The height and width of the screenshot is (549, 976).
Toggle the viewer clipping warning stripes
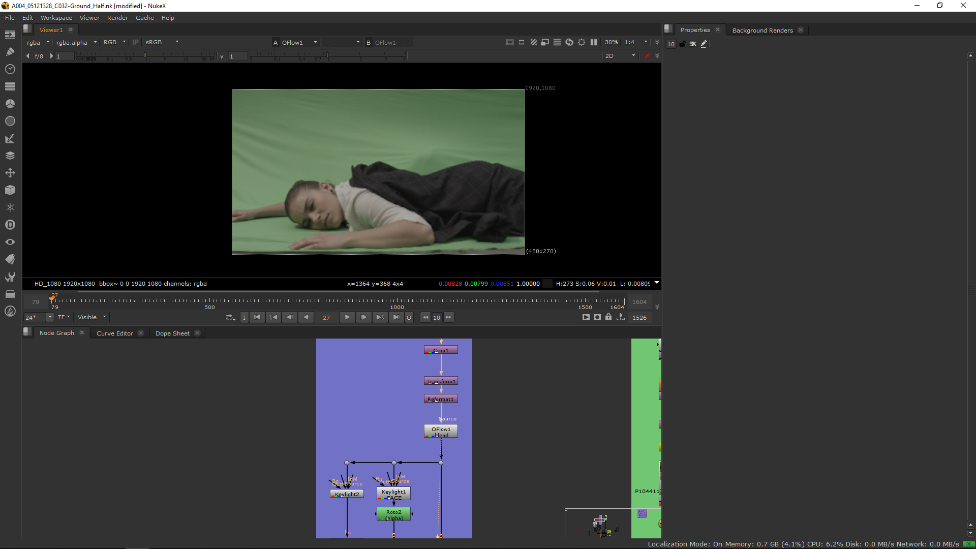(x=533, y=42)
